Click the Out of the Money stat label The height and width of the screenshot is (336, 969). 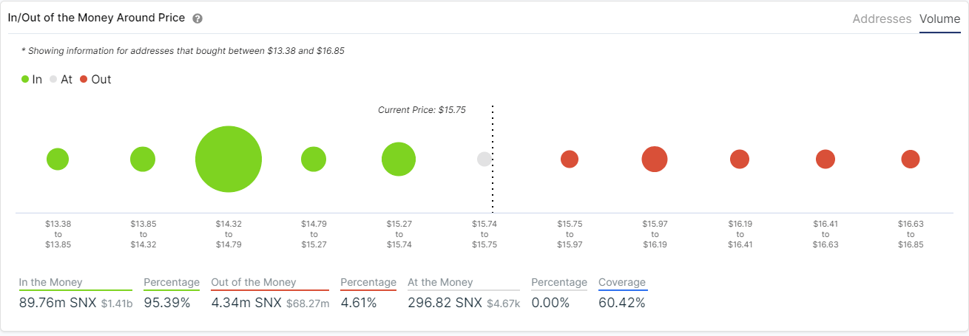tap(254, 282)
